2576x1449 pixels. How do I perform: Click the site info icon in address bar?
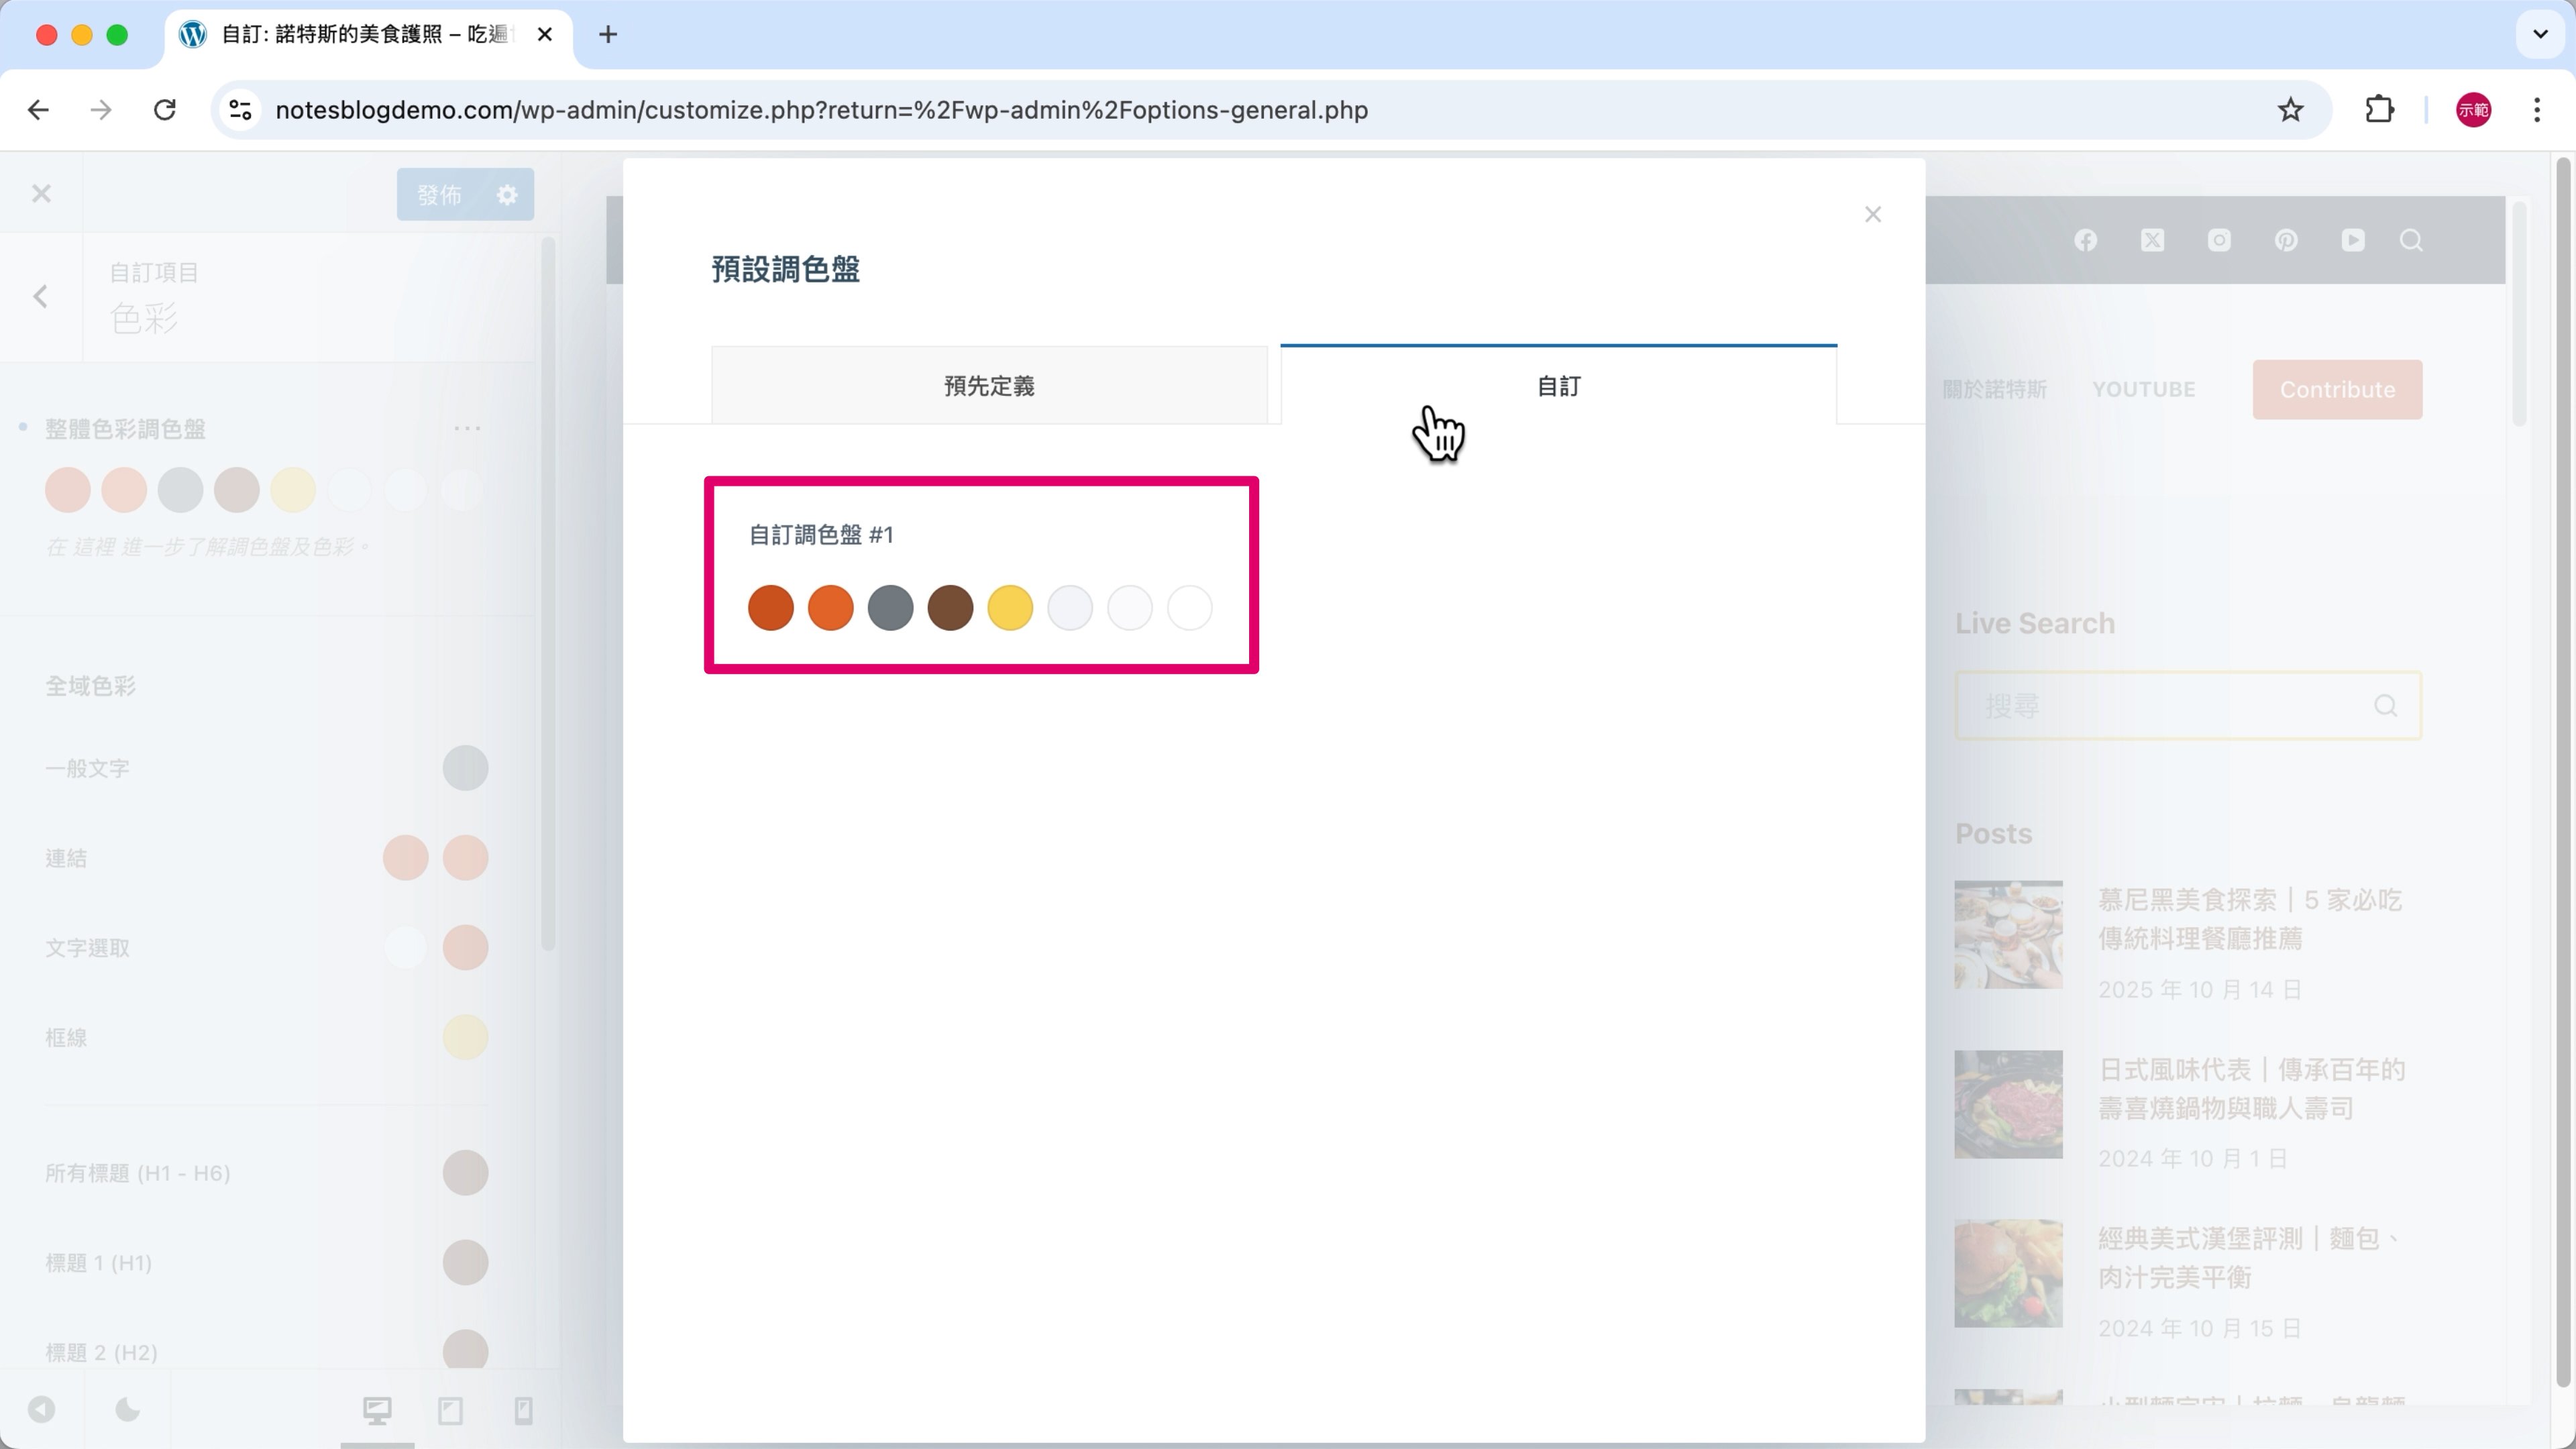click(x=240, y=110)
